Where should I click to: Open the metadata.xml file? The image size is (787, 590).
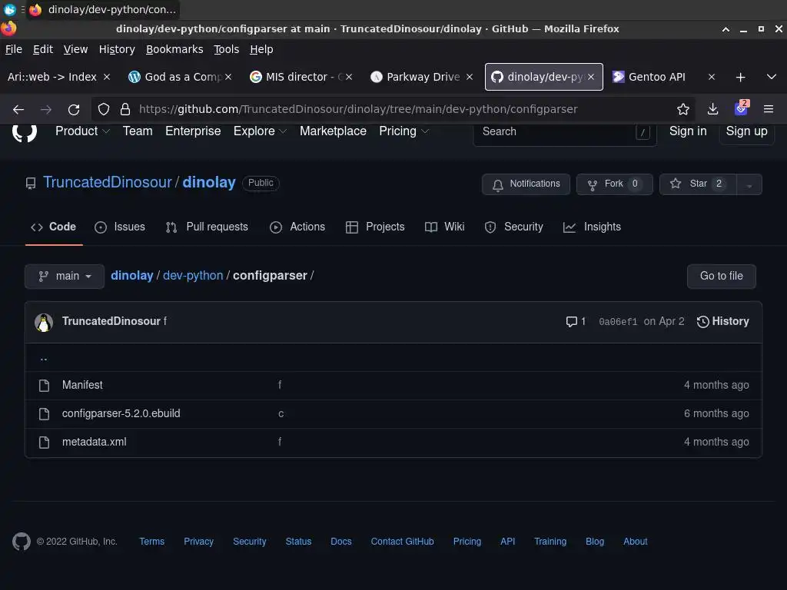tap(95, 442)
